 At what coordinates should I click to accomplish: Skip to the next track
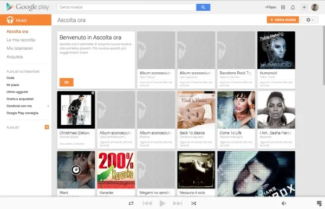[x=178, y=203]
